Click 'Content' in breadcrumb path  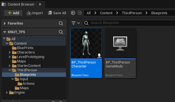click(106, 13)
